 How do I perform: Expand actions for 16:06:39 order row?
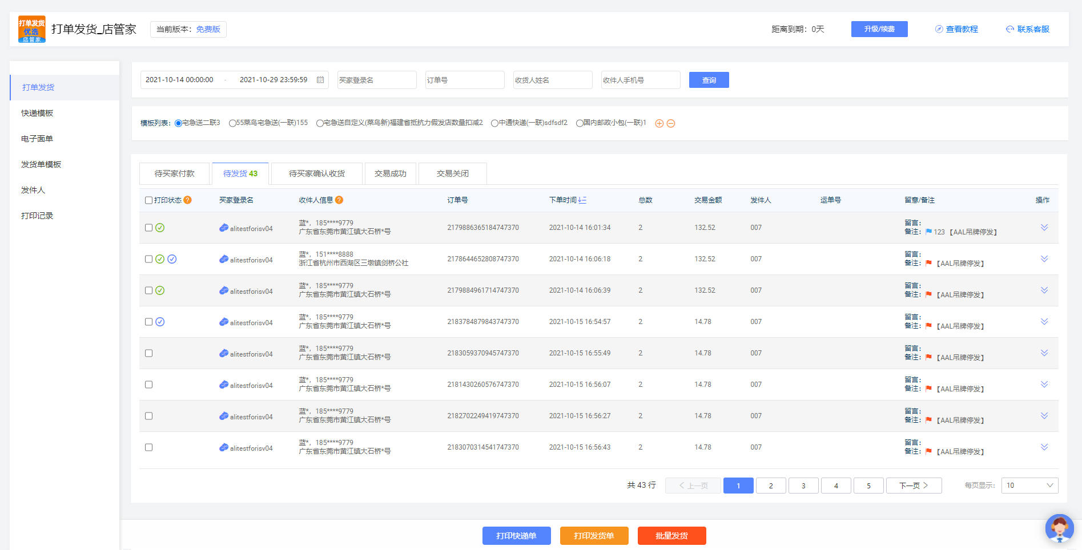pos(1044,290)
